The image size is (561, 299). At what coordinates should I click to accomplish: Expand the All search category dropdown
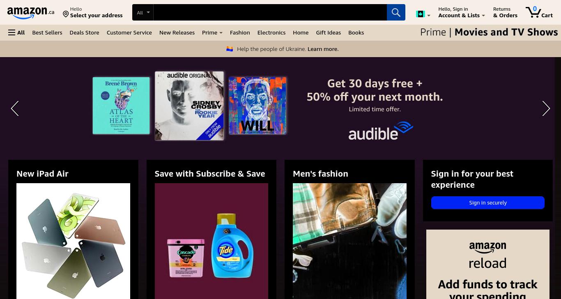click(143, 12)
